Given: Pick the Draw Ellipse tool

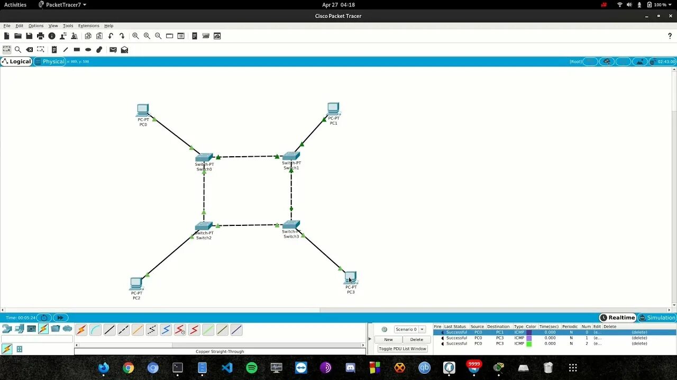Looking at the screenshot, I should (88, 50).
